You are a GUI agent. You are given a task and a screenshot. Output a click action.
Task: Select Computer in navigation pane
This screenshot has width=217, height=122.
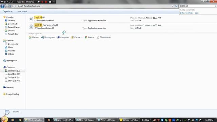[9, 67]
